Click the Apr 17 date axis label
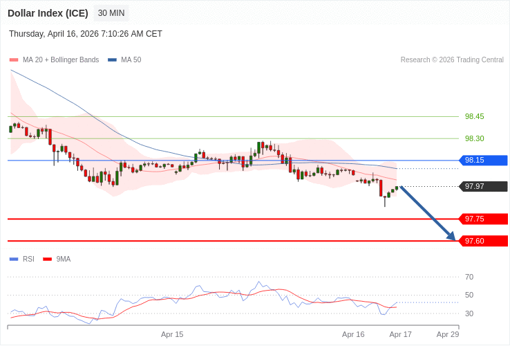The width and height of the screenshot is (510, 346). point(400,335)
